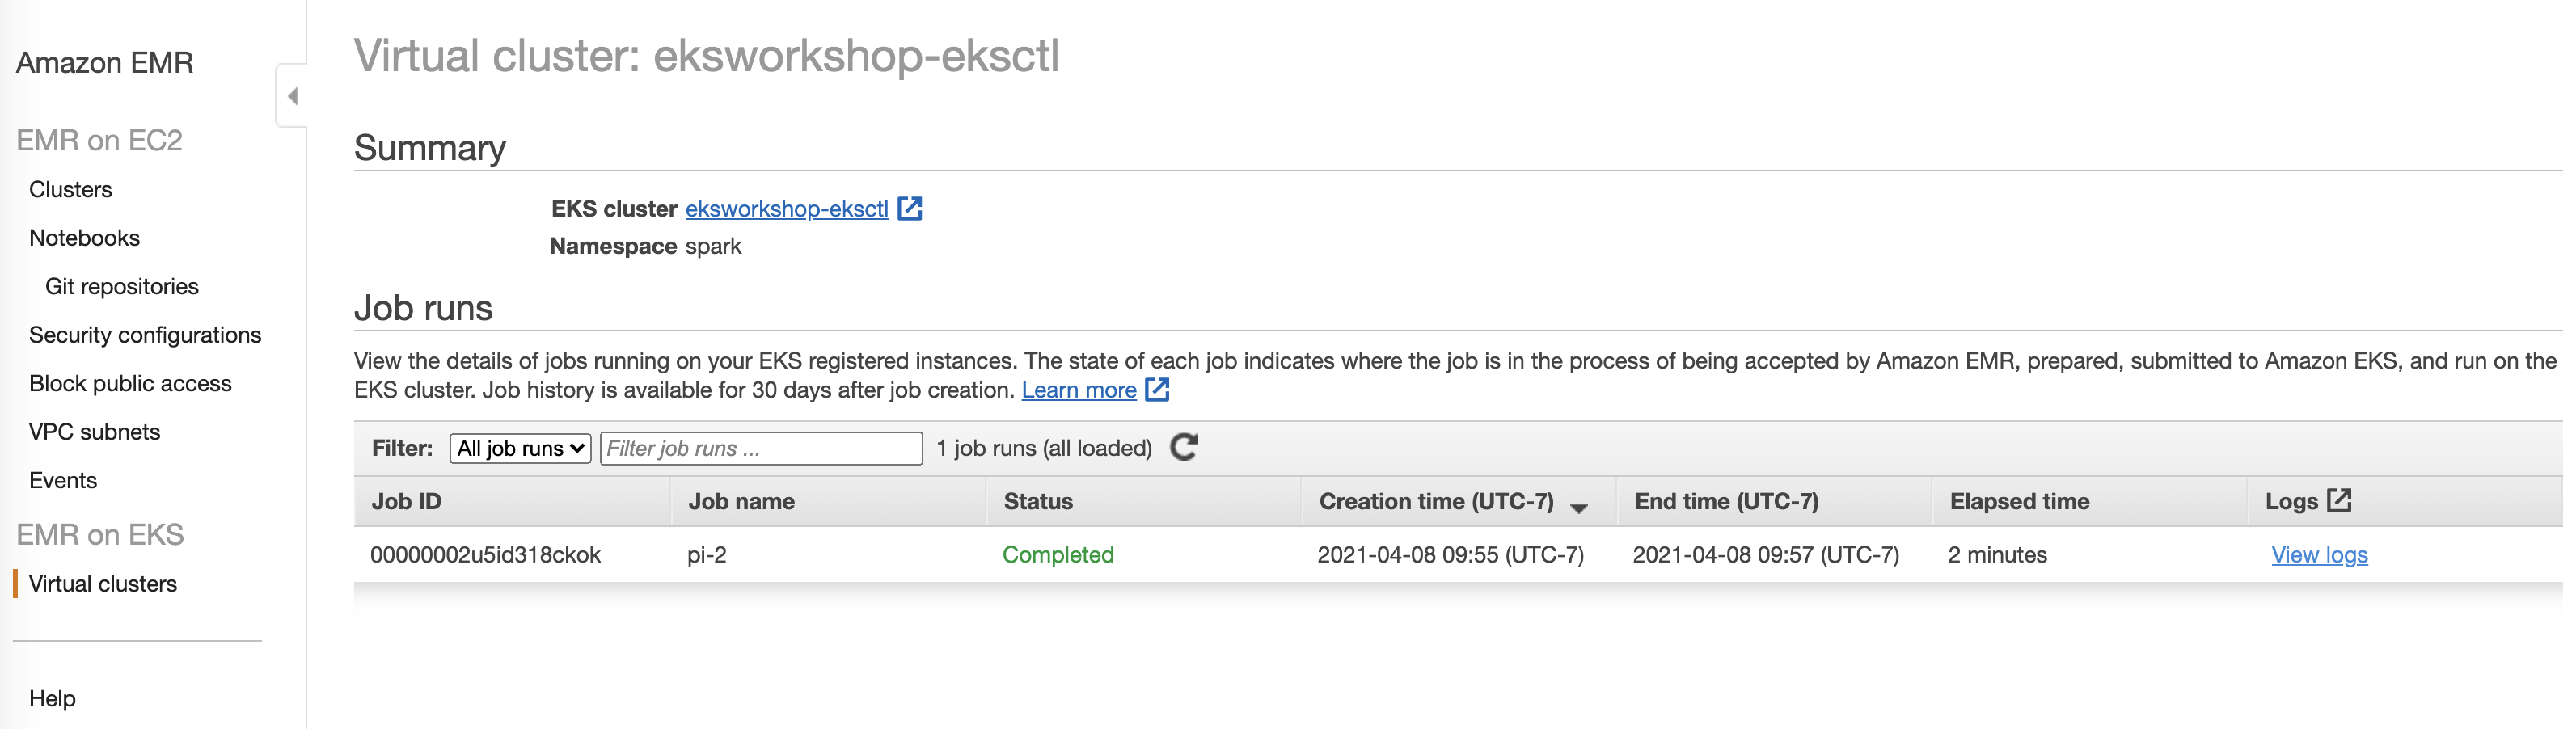Sort table by Status column header

click(x=1038, y=501)
